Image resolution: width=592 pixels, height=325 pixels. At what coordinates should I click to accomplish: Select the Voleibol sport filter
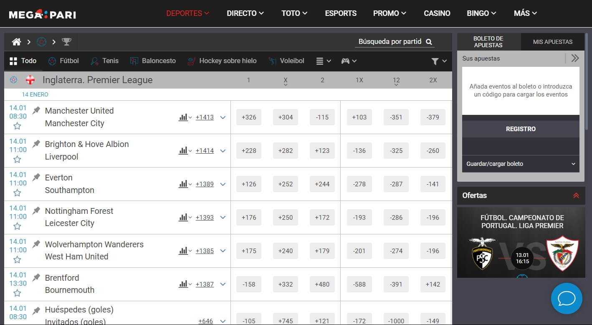286,61
